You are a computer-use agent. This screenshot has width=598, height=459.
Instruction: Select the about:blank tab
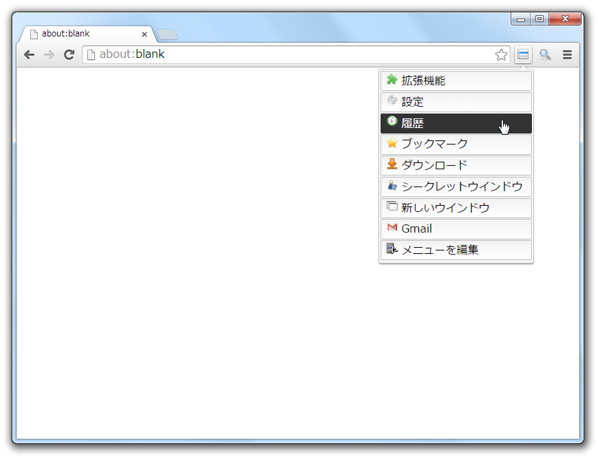coord(89,34)
